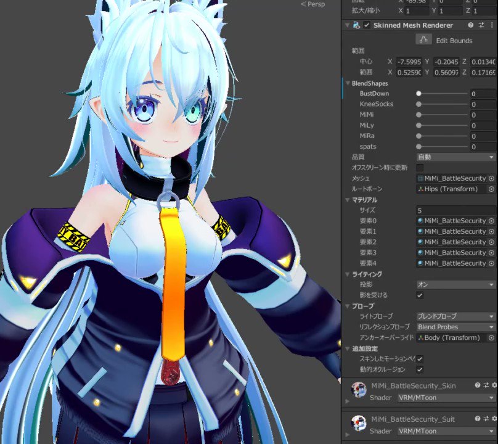
Task: Toggle 動的オクルージョン checkbox
Action: pyautogui.click(x=420, y=369)
